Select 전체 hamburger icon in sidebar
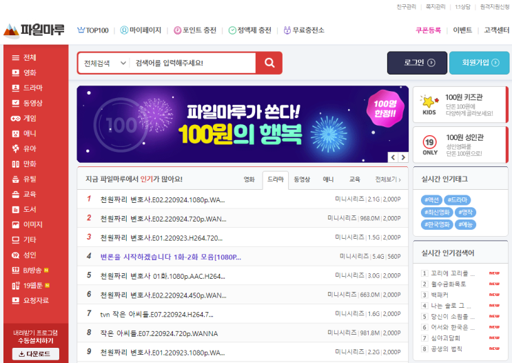Screen dimensions: 512x363 pyautogui.click(x=15, y=58)
